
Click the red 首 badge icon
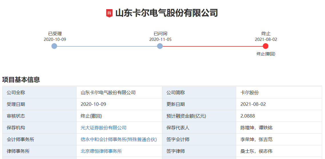coord(109,13)
